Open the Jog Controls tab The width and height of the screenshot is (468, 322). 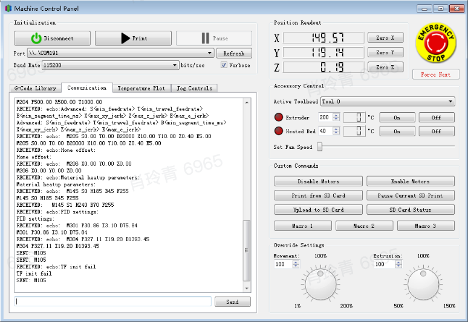[194, 89]
